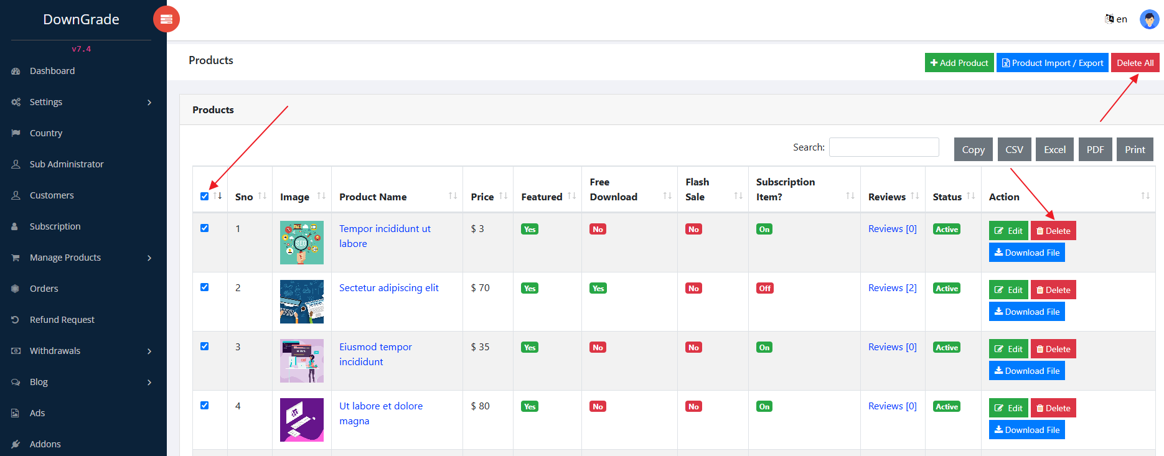
Task: Click the Dashboard icon in the sidebar
Action: pyautogui.click(x=16, y=72)
